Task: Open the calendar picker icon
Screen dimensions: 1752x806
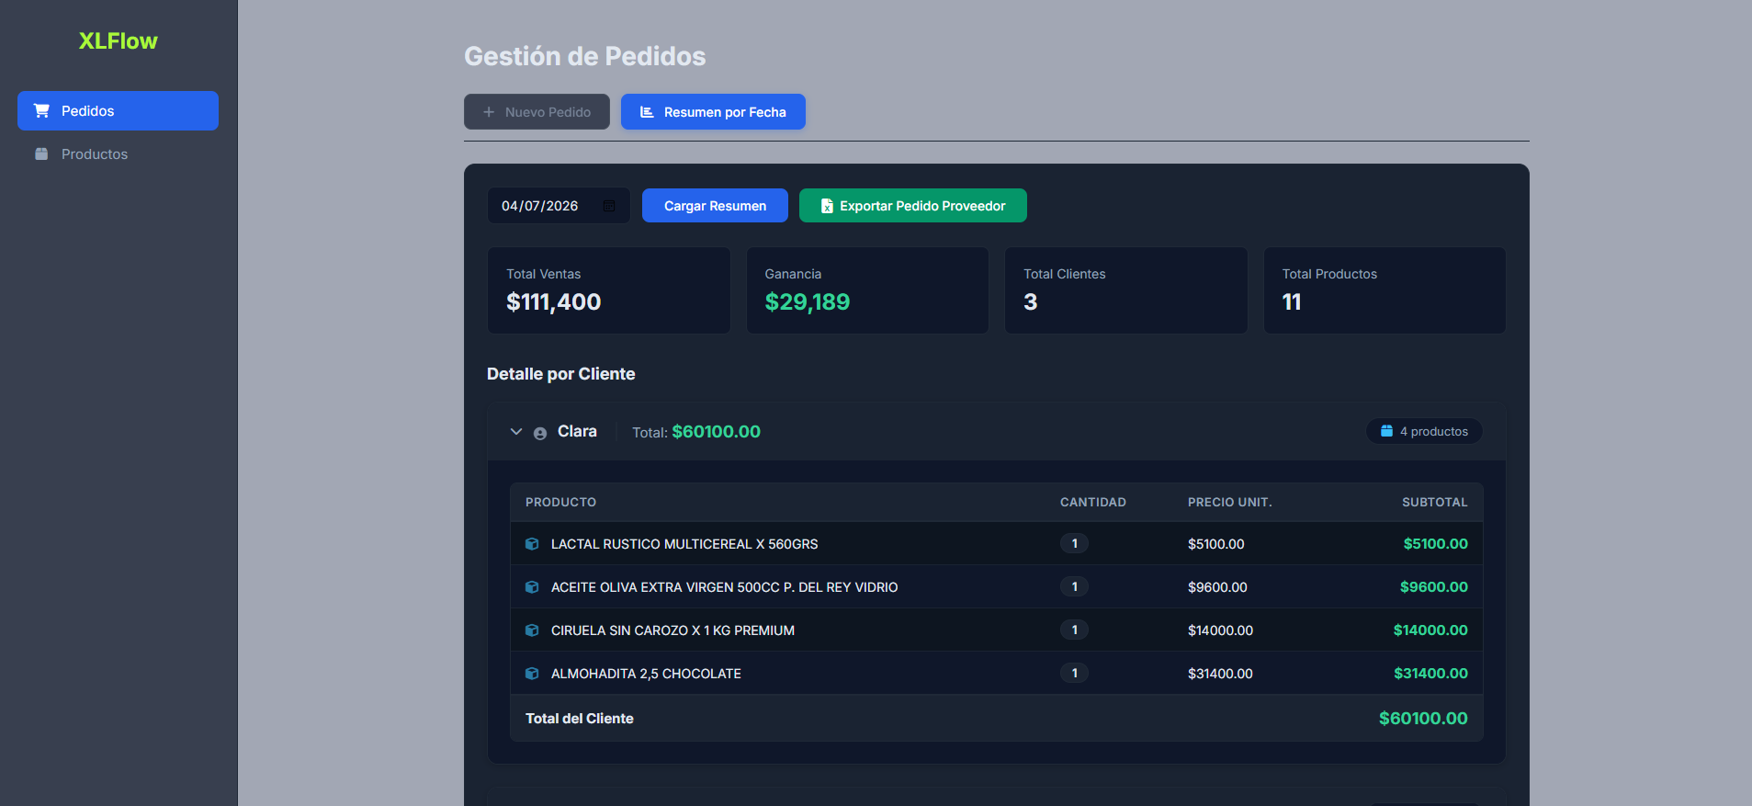Action: pos(609,206)
